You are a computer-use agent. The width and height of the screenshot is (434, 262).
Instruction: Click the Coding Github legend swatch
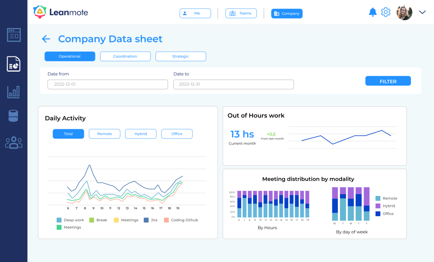click(x=166, y=220)
